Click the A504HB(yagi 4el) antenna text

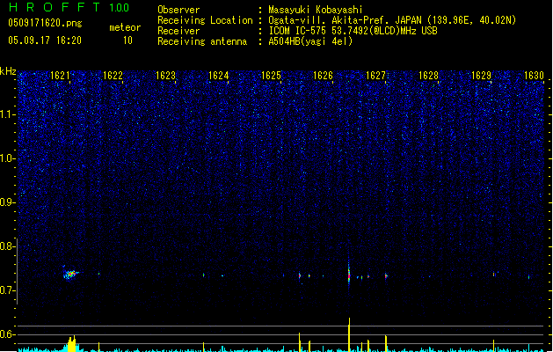pos(310,41)
